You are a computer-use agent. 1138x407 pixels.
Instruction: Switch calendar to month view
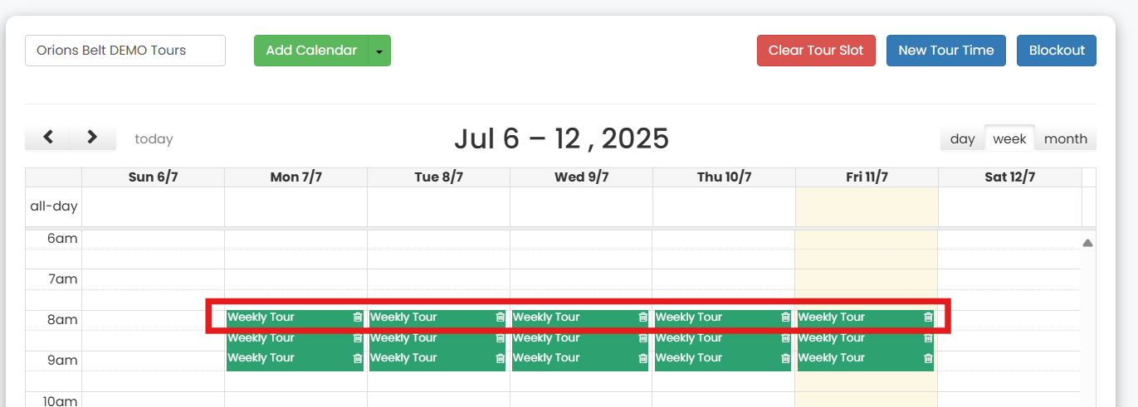(x=1065, y=138)
